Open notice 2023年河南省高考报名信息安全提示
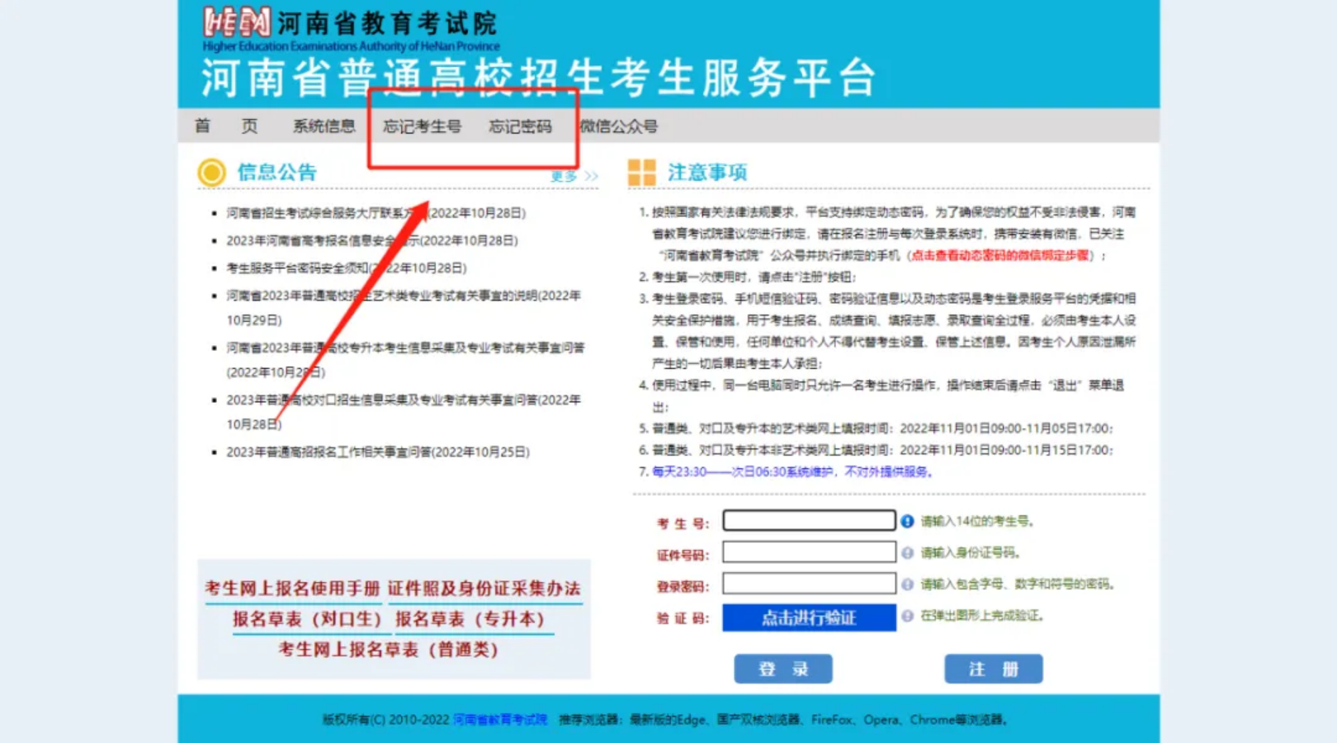 [372, 240]
